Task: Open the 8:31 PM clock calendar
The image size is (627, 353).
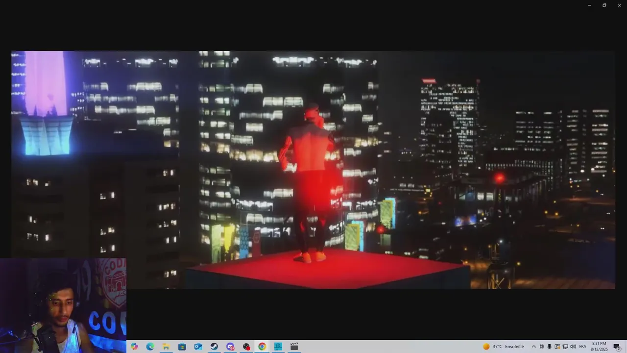Action: (599, 347)
